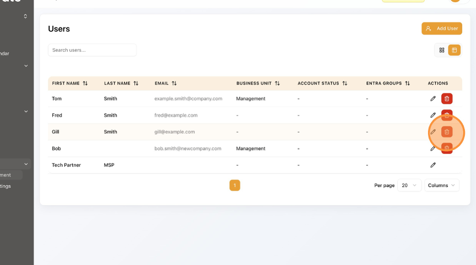Toggle sort order on Email column
Image resolution: width=476 pixels, height=265 pixels.
165,84
